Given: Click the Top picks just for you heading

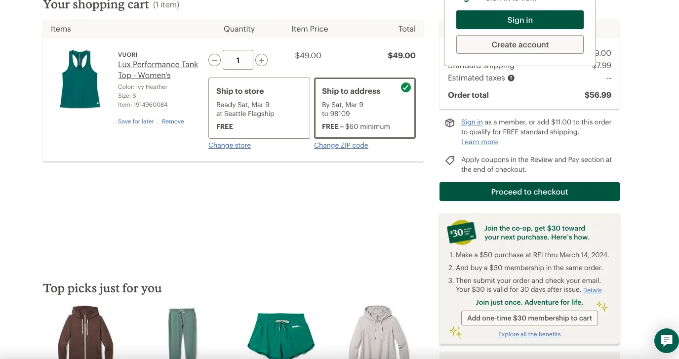Looking at the screenshot, I should click(102, 288).
